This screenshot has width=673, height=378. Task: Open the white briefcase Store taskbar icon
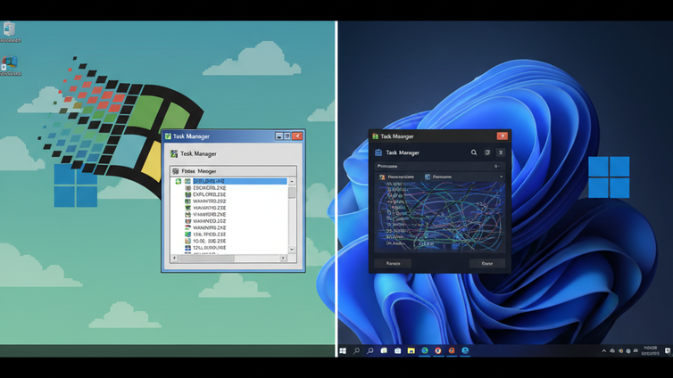point(397,350)
